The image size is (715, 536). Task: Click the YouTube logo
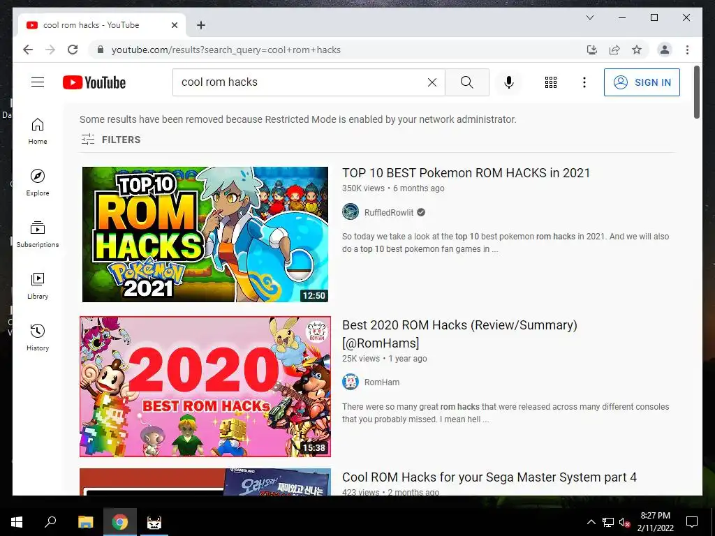(94, 82)
